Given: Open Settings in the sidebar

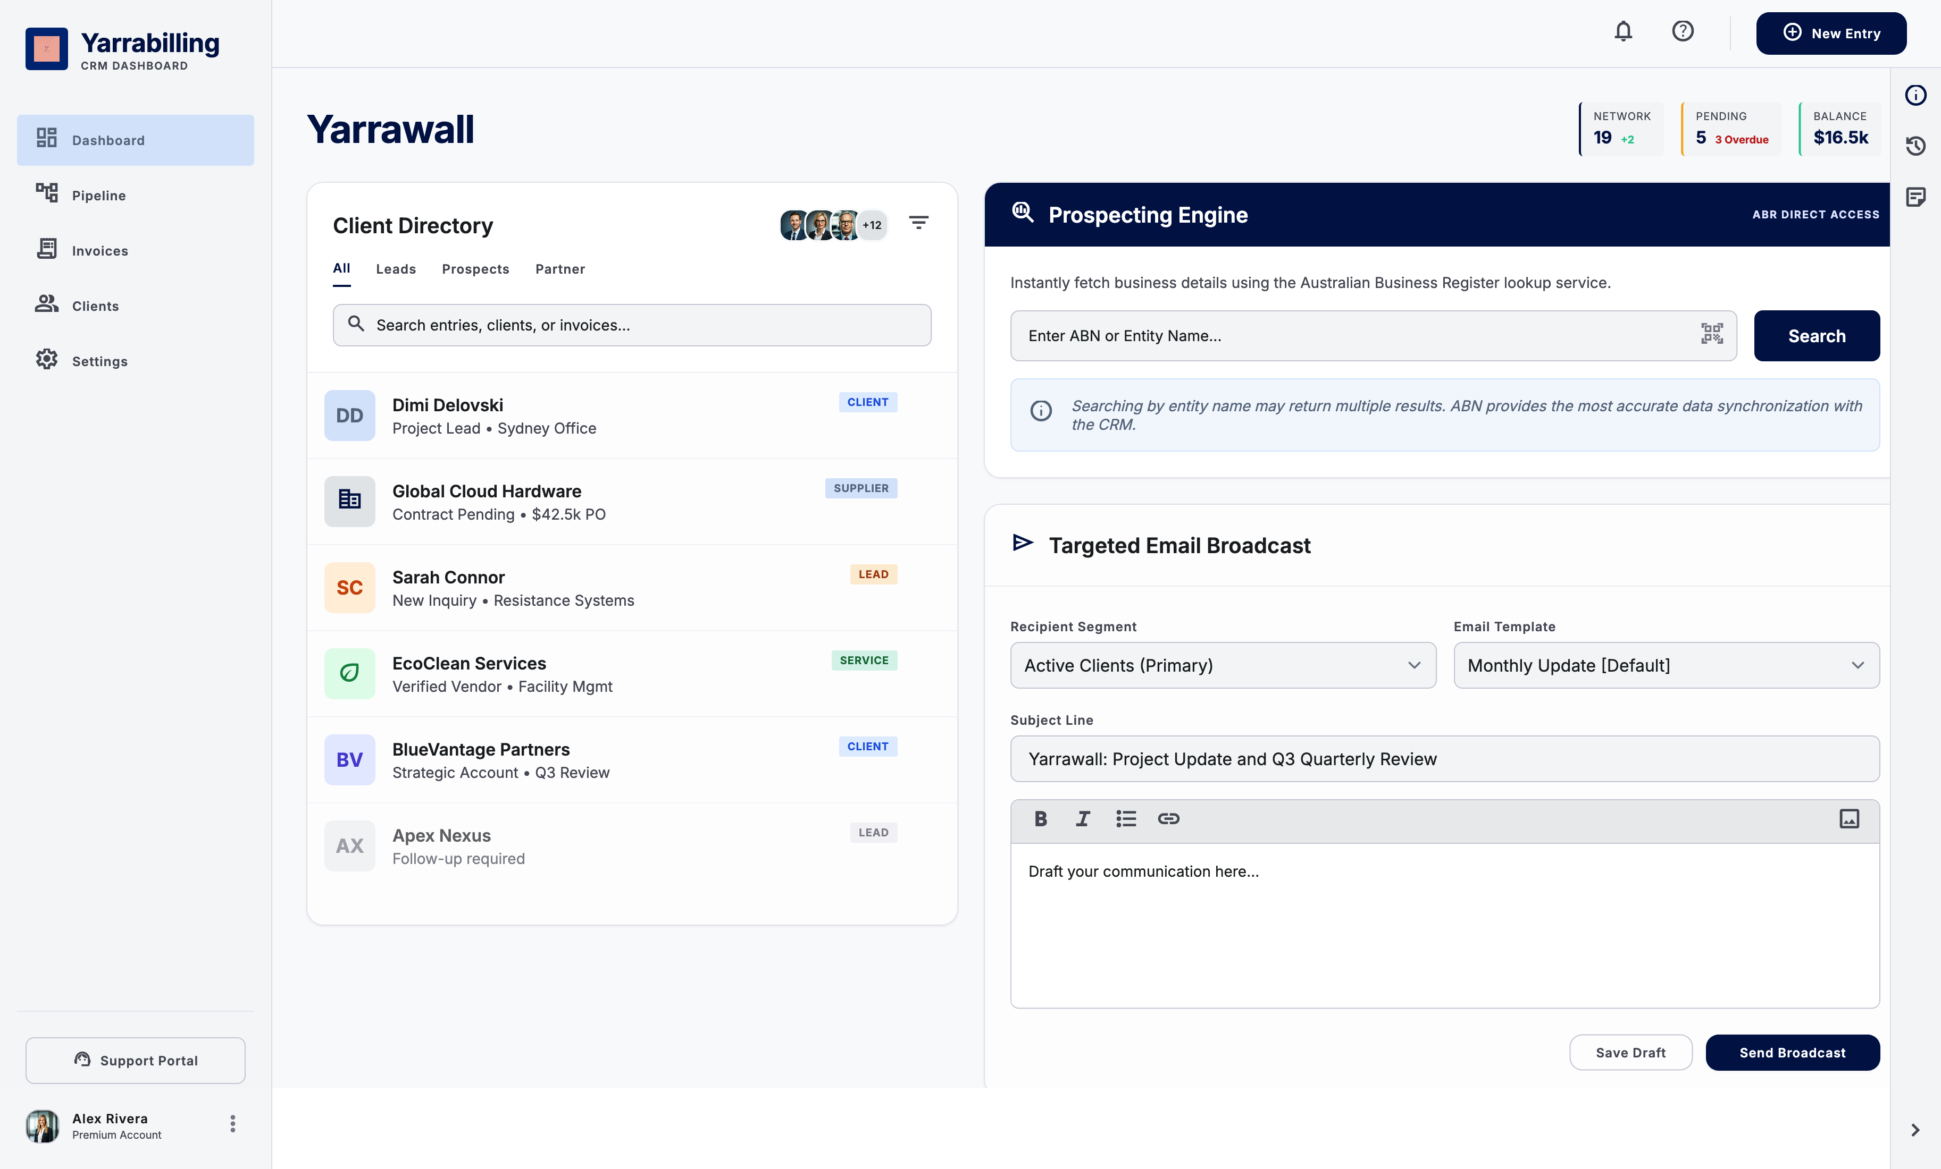Looking at the screenshot, I should point(136,361).
